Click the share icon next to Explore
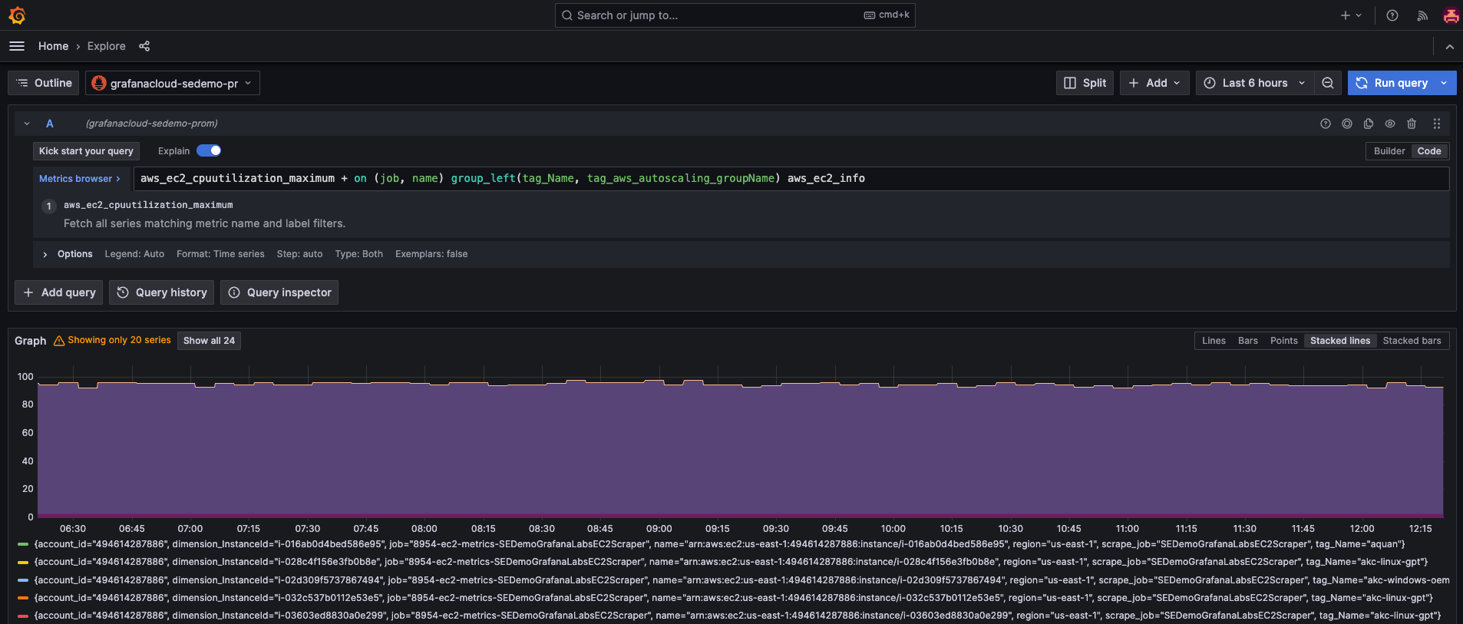 click(144, 46)
